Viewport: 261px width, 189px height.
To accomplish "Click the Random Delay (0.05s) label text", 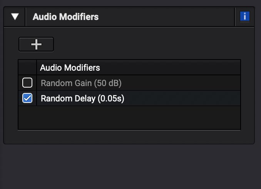I will click(82, 98).
